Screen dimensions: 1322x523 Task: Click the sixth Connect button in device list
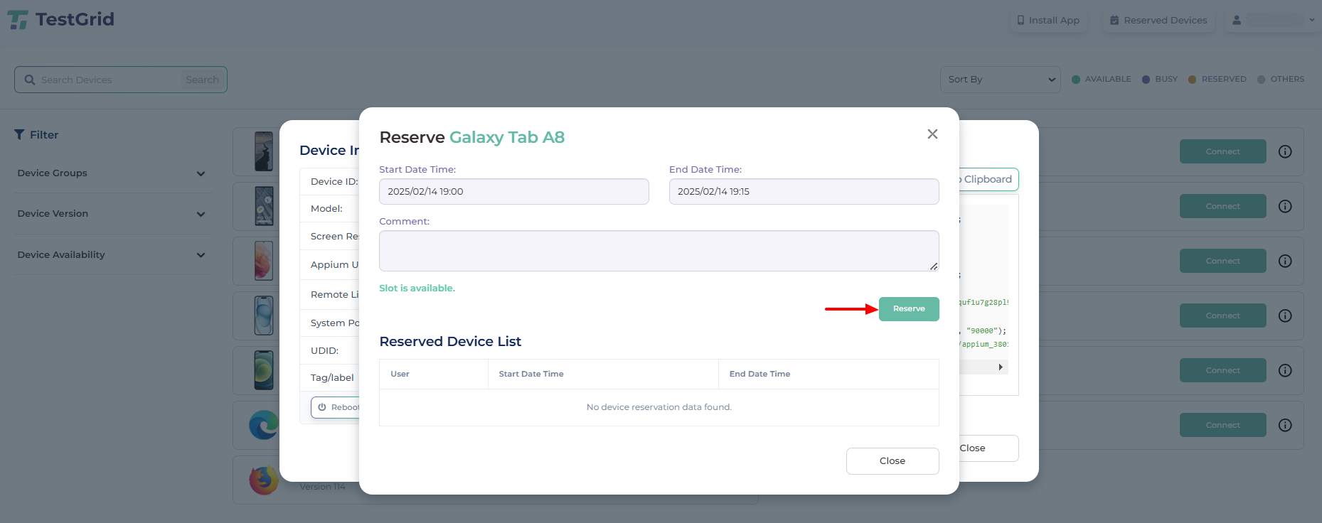pyautogui.click(x=1222, y=425)
